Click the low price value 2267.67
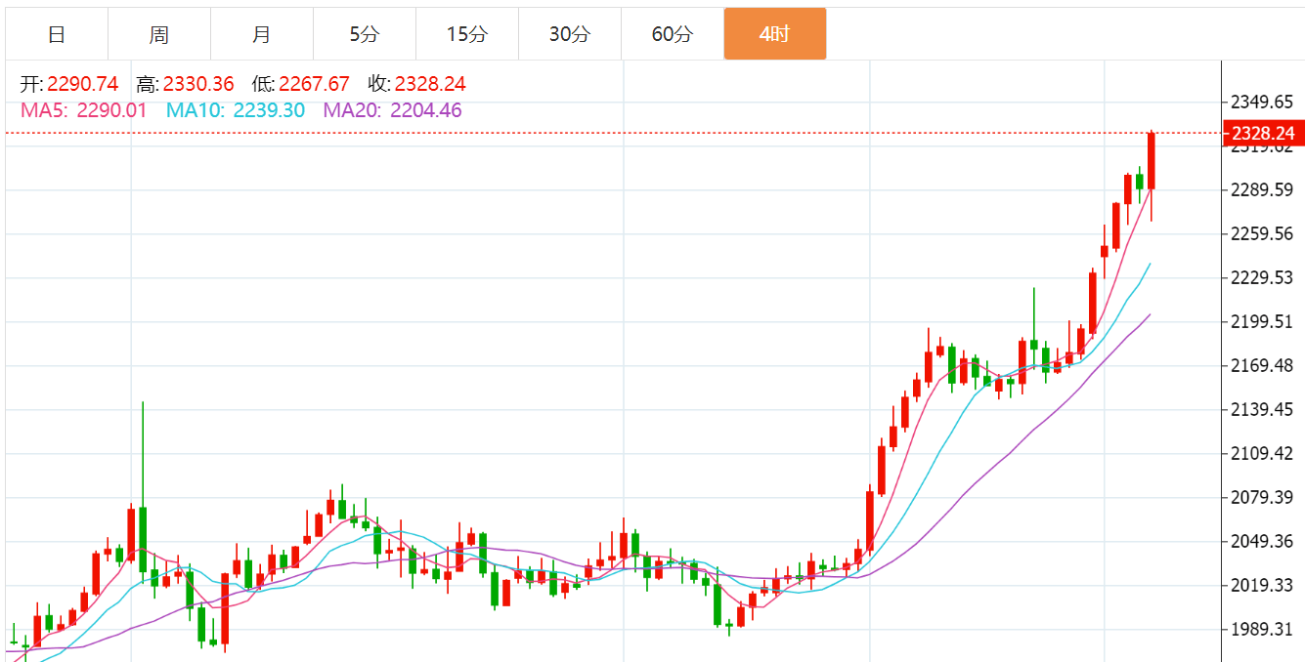 (314, 84)
